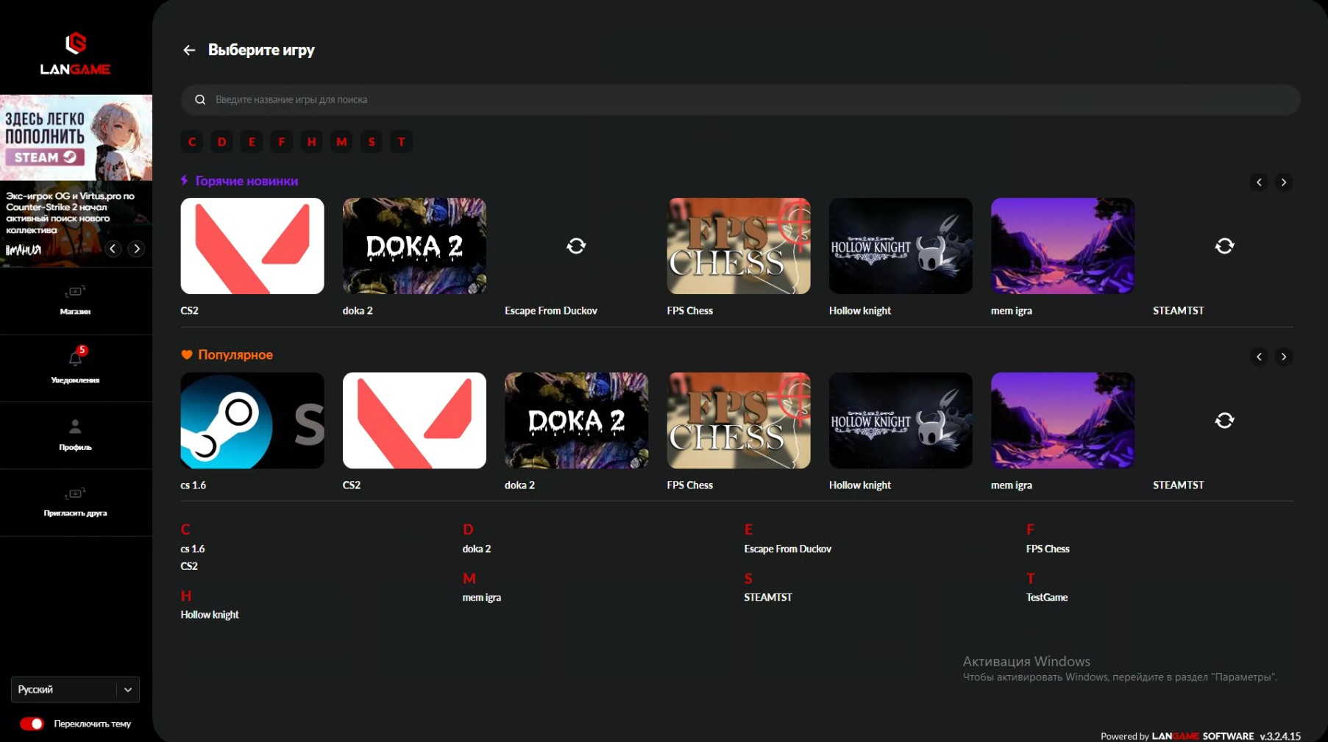Go back using the arrow beside Выберите игру
Screen dimensions: 1328x742
coord(189,50)
